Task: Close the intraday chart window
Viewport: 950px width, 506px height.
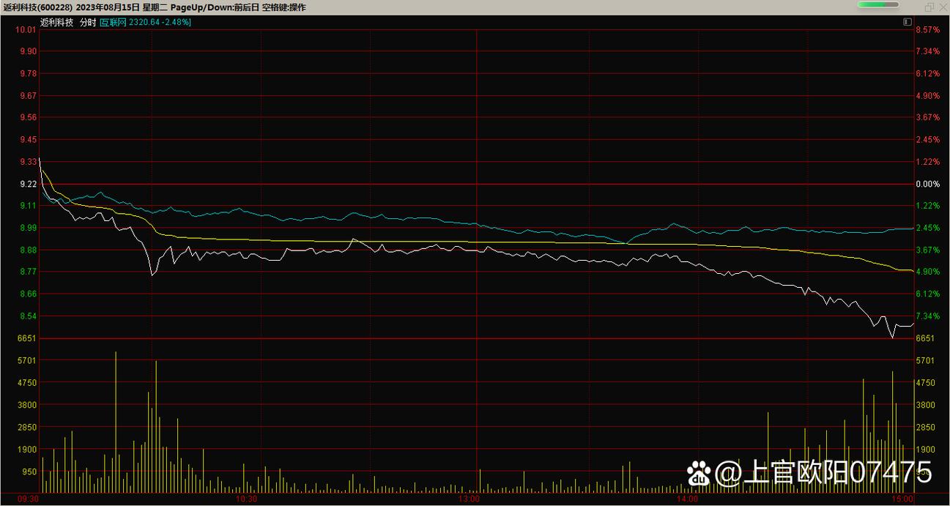Action: (x=943, y=7)
